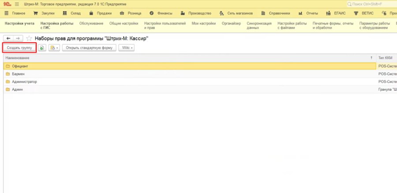The height and width of the screenshot is (193, 397).
Task: Open the ВЕТИС section
Action: [363, 13]
